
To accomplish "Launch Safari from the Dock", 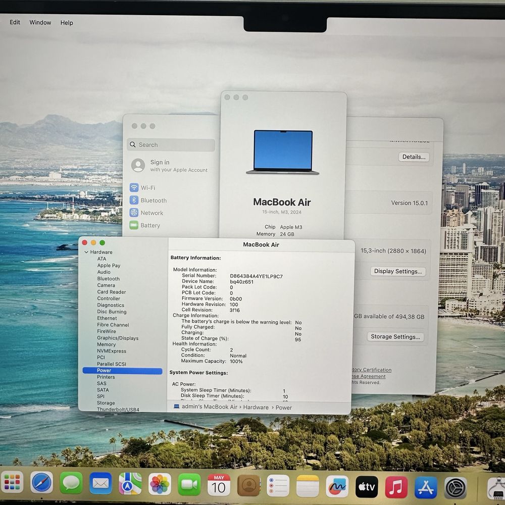I will (41, 482).
